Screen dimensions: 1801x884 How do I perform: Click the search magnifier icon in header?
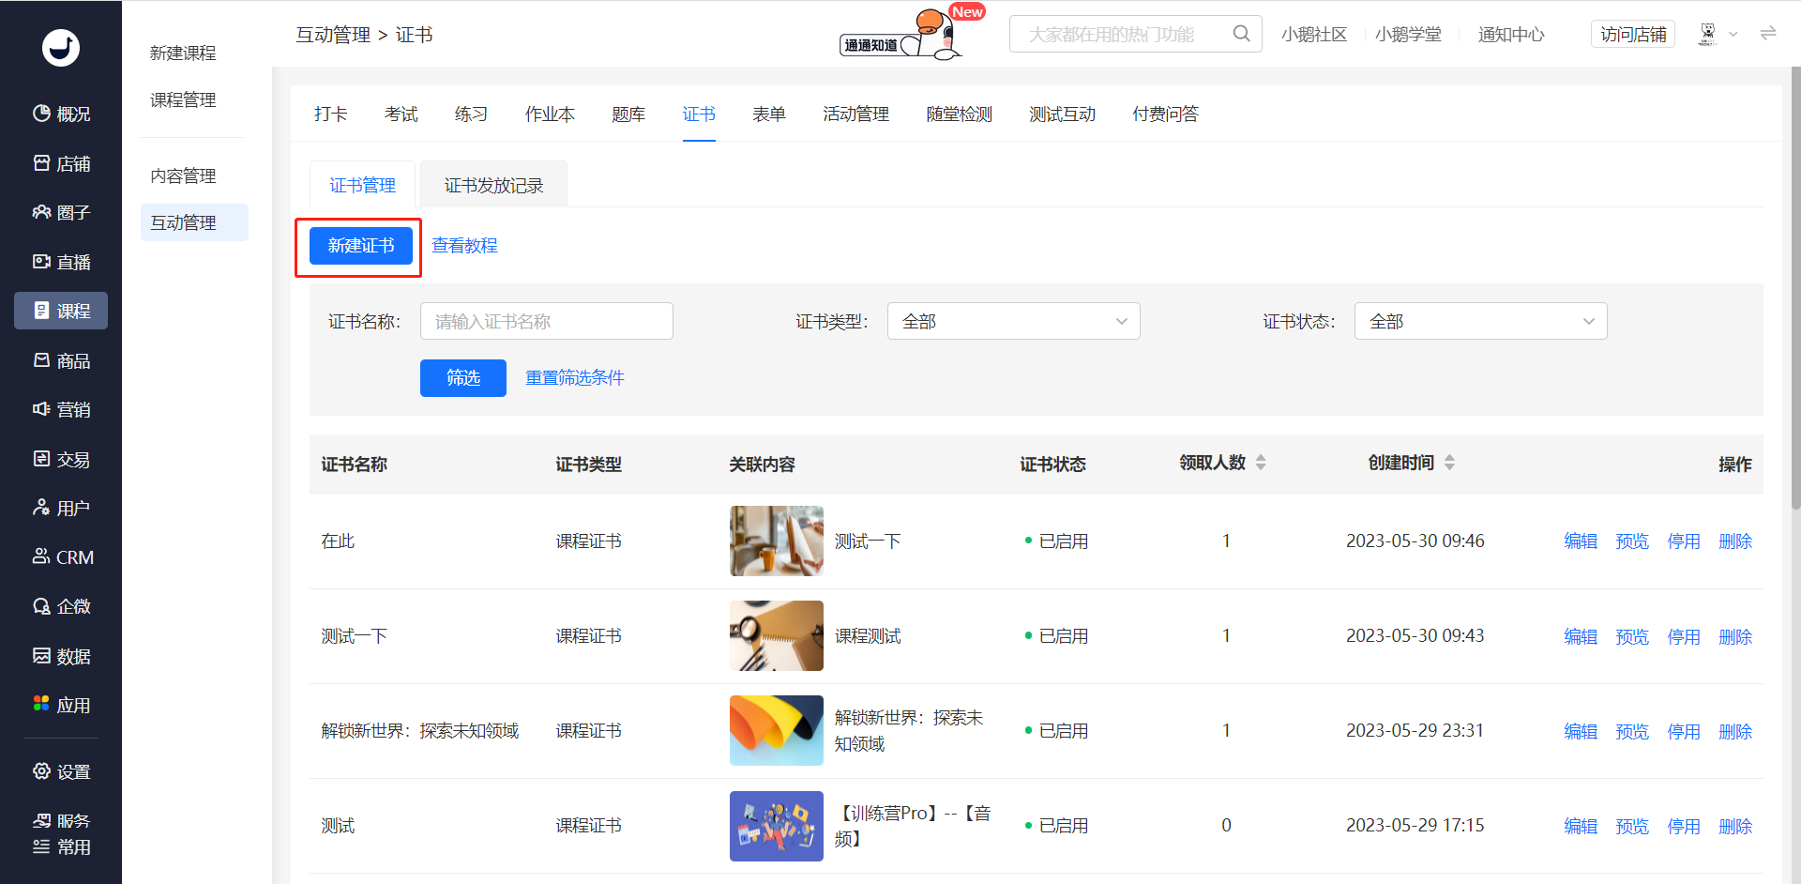[x=1241, y=34]
